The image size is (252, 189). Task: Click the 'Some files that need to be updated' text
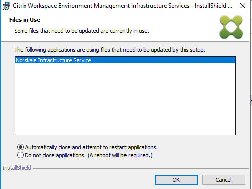(82, 31)
